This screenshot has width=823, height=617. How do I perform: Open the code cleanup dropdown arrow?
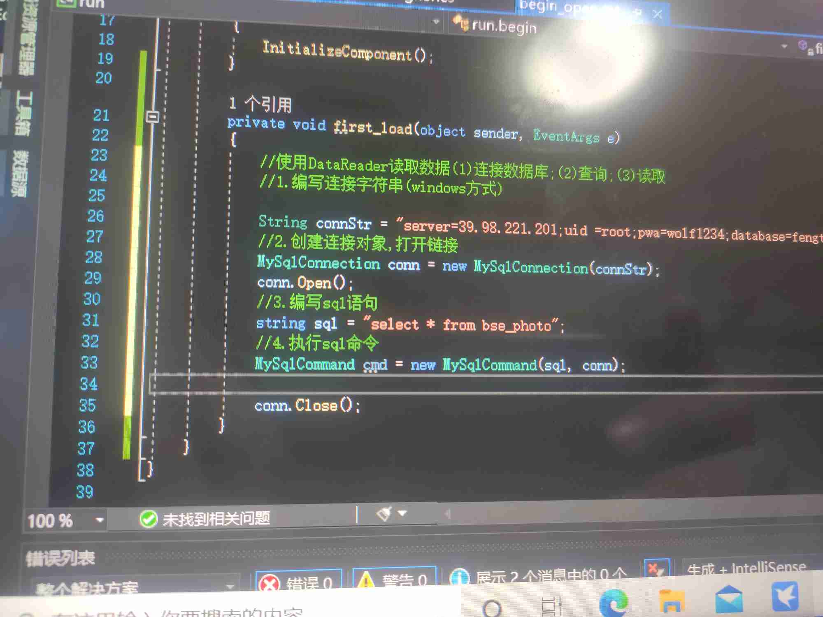pos(402,513)
